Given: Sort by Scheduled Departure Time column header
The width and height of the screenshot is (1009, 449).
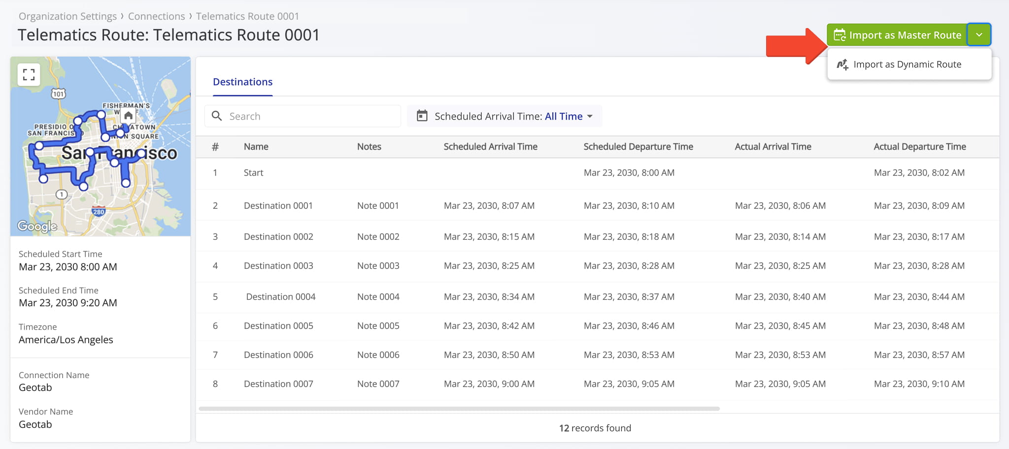Looking at the screenshot, I should coord(638,147).
